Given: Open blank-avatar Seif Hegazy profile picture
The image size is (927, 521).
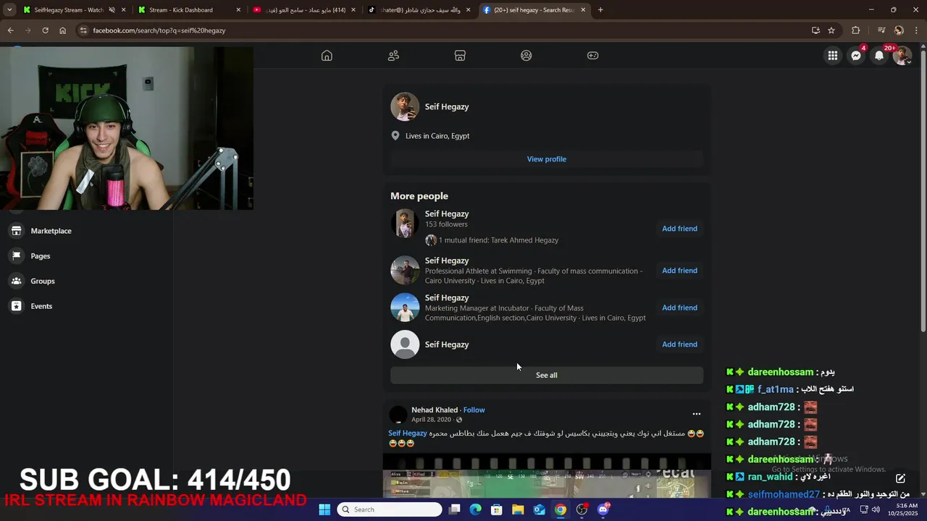Looking at the screenshot, I should tap(405, 344).
